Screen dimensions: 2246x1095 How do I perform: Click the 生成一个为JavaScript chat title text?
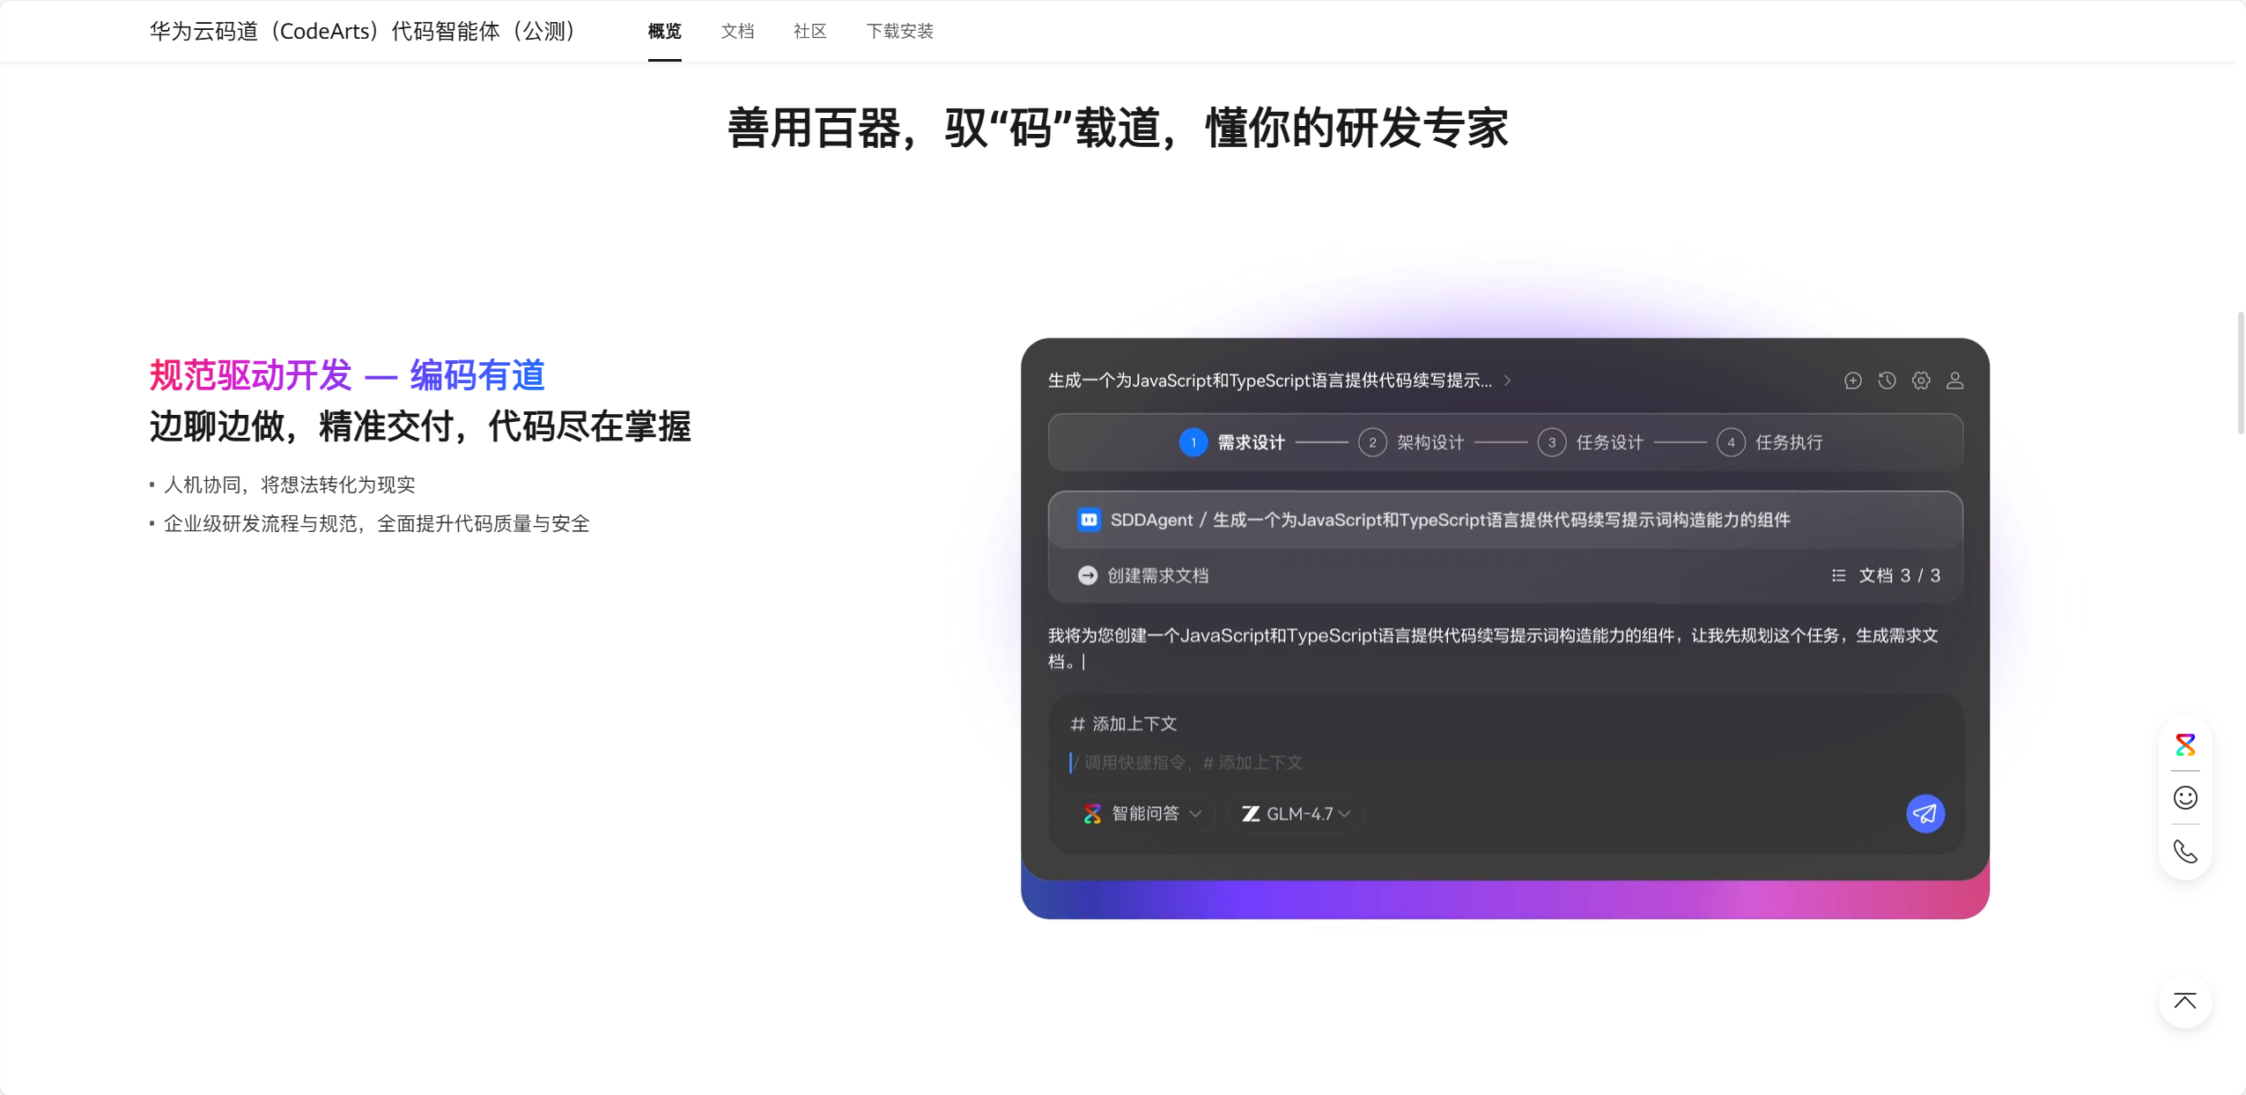[x=1269, y=381]
